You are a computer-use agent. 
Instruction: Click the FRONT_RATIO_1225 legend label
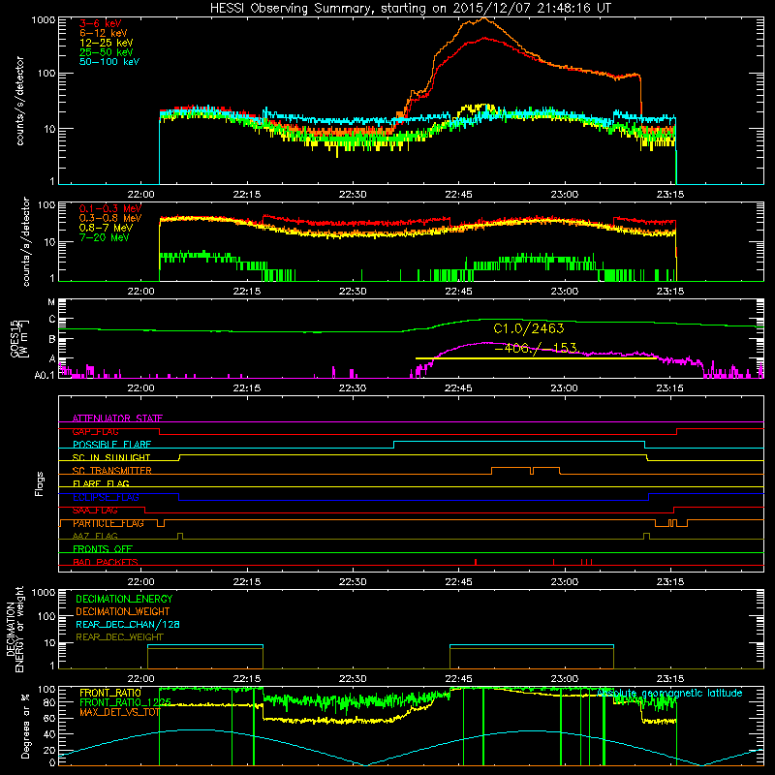point(125,702)
